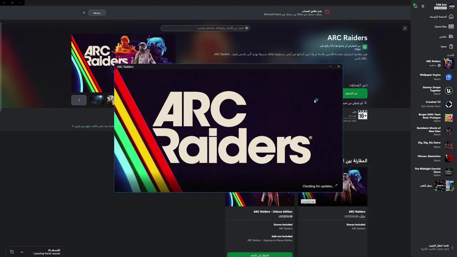This screenshot has height=257, width=457.
Task: Open the Home page in Xbox sidebar
Action: pos(441,17)
